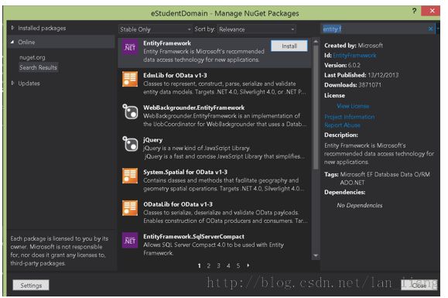The image size is (448, 298).
Task: Click the Report Abuse link
Action: [x=342, y=125]
